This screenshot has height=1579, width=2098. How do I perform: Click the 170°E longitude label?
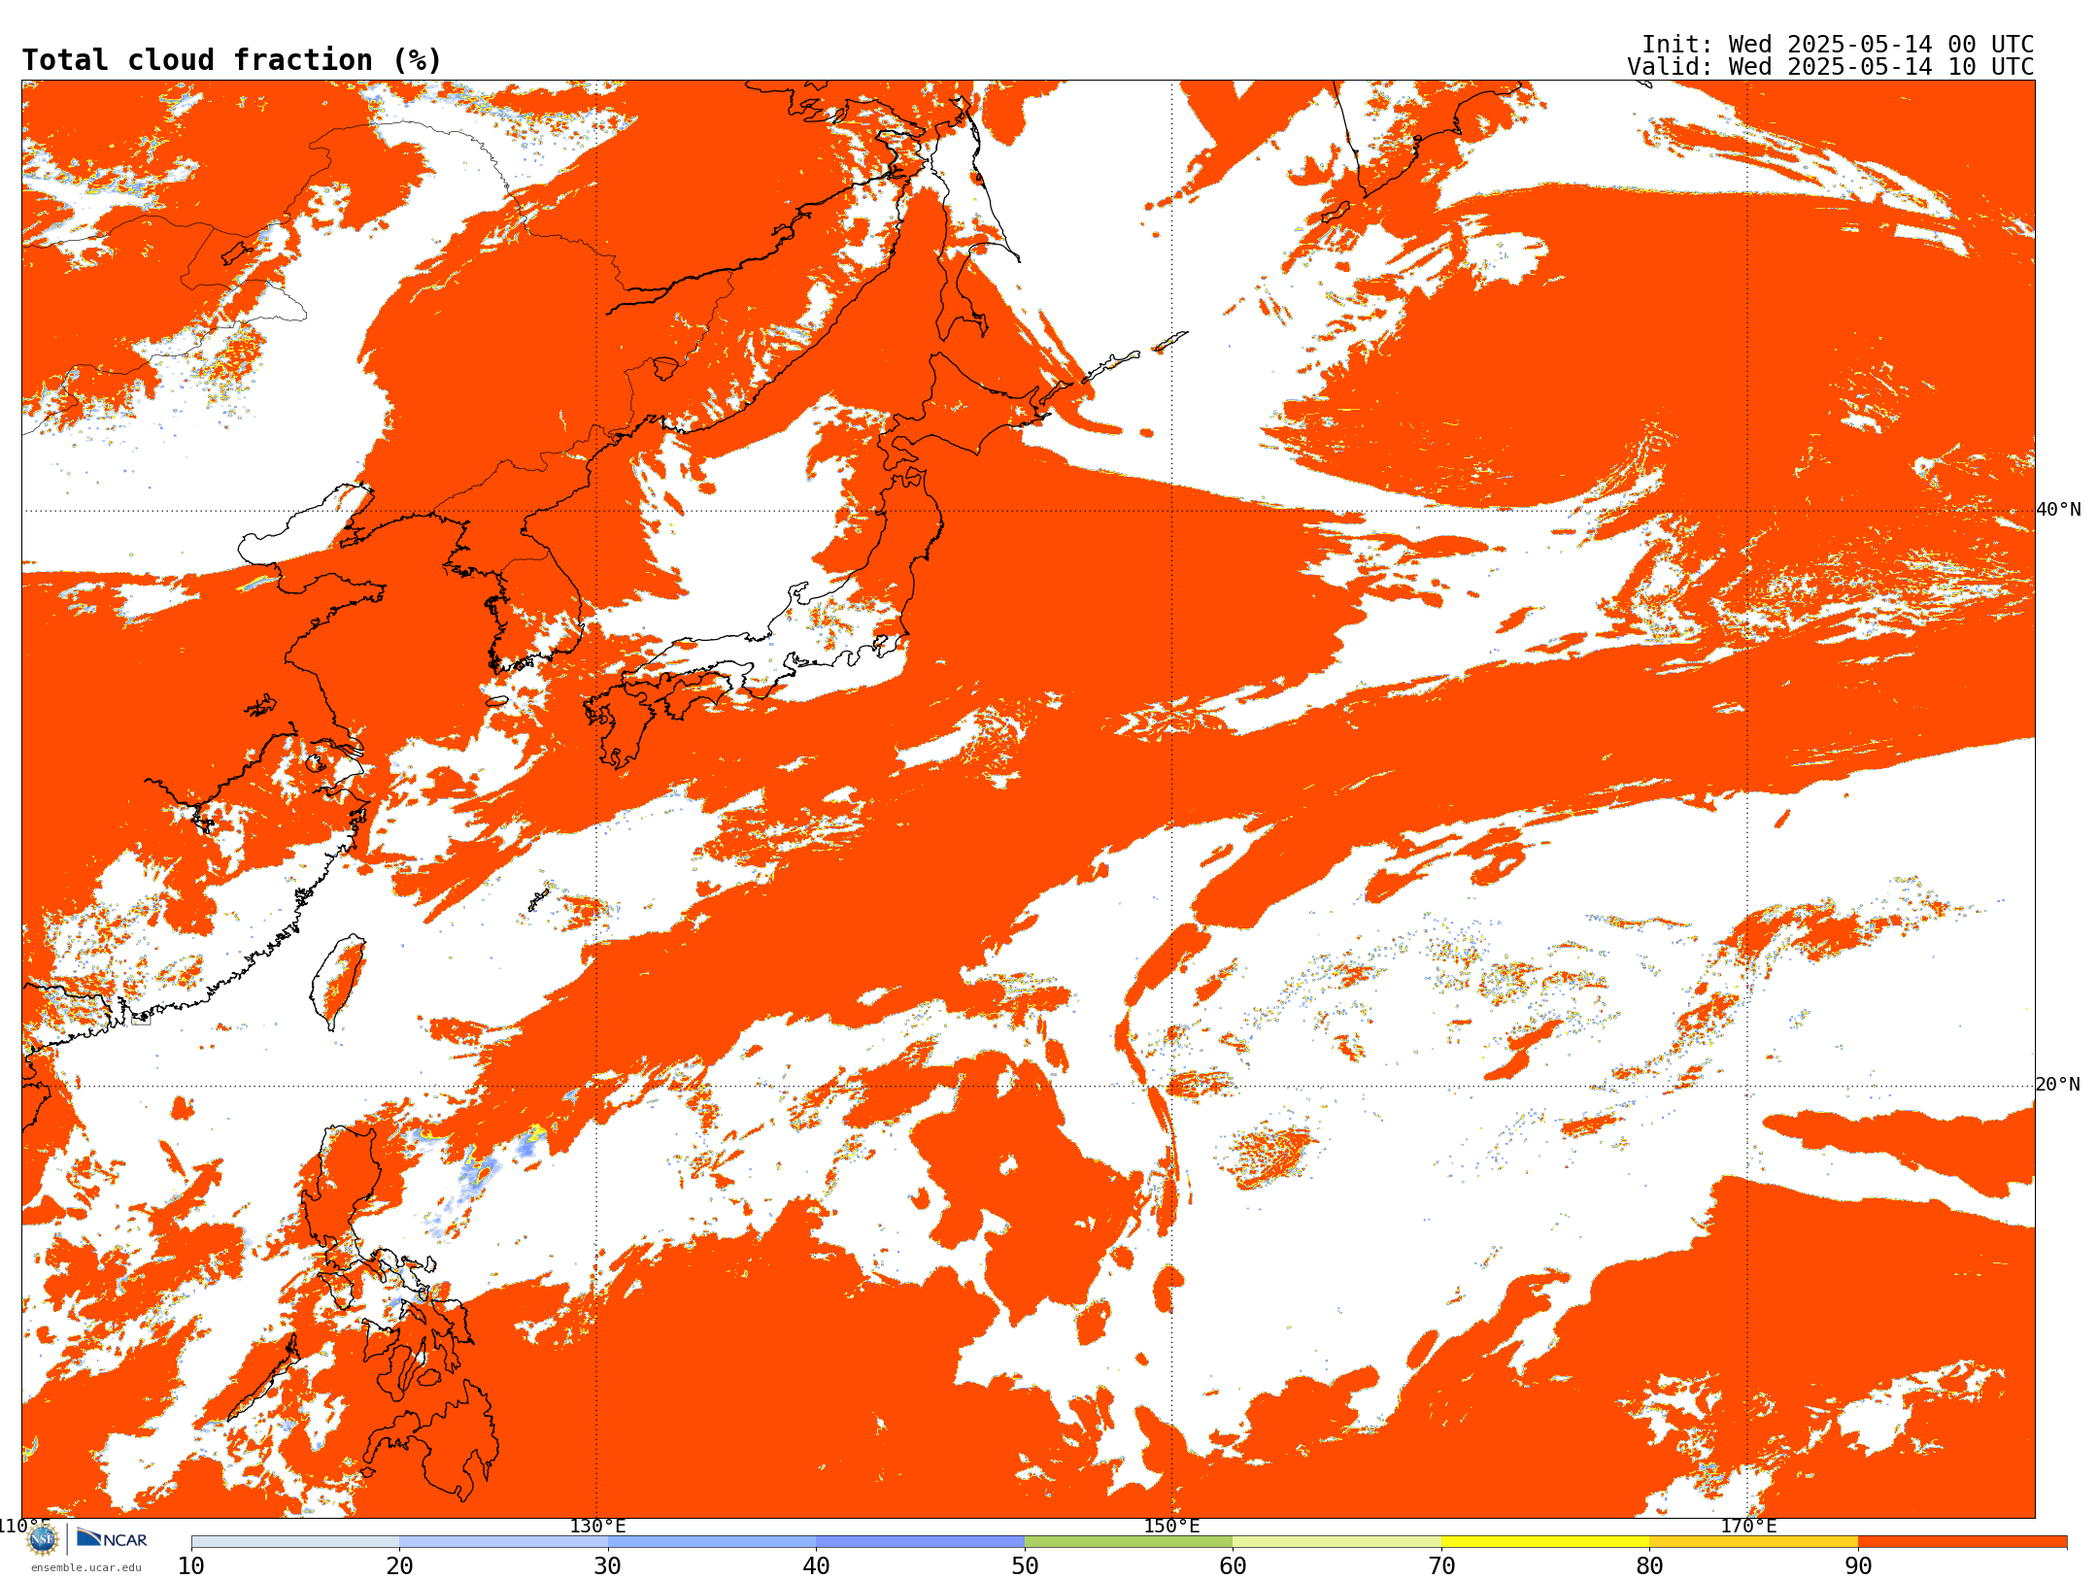click(1748, 1527)
